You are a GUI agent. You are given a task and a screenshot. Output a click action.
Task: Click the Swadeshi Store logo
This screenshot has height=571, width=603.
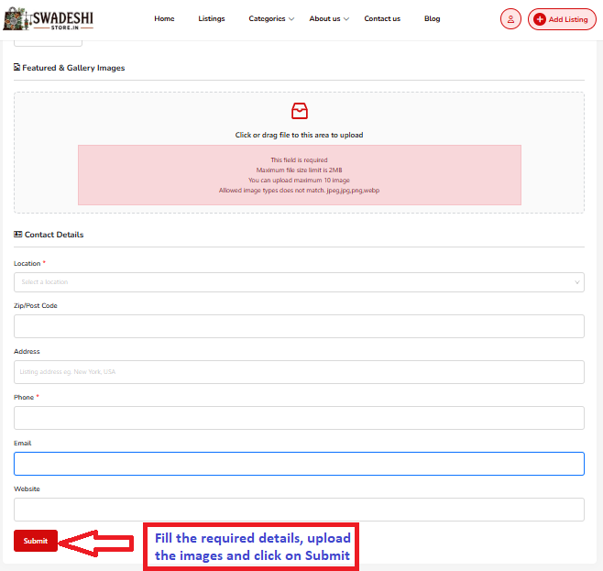[x=49, y=19]
